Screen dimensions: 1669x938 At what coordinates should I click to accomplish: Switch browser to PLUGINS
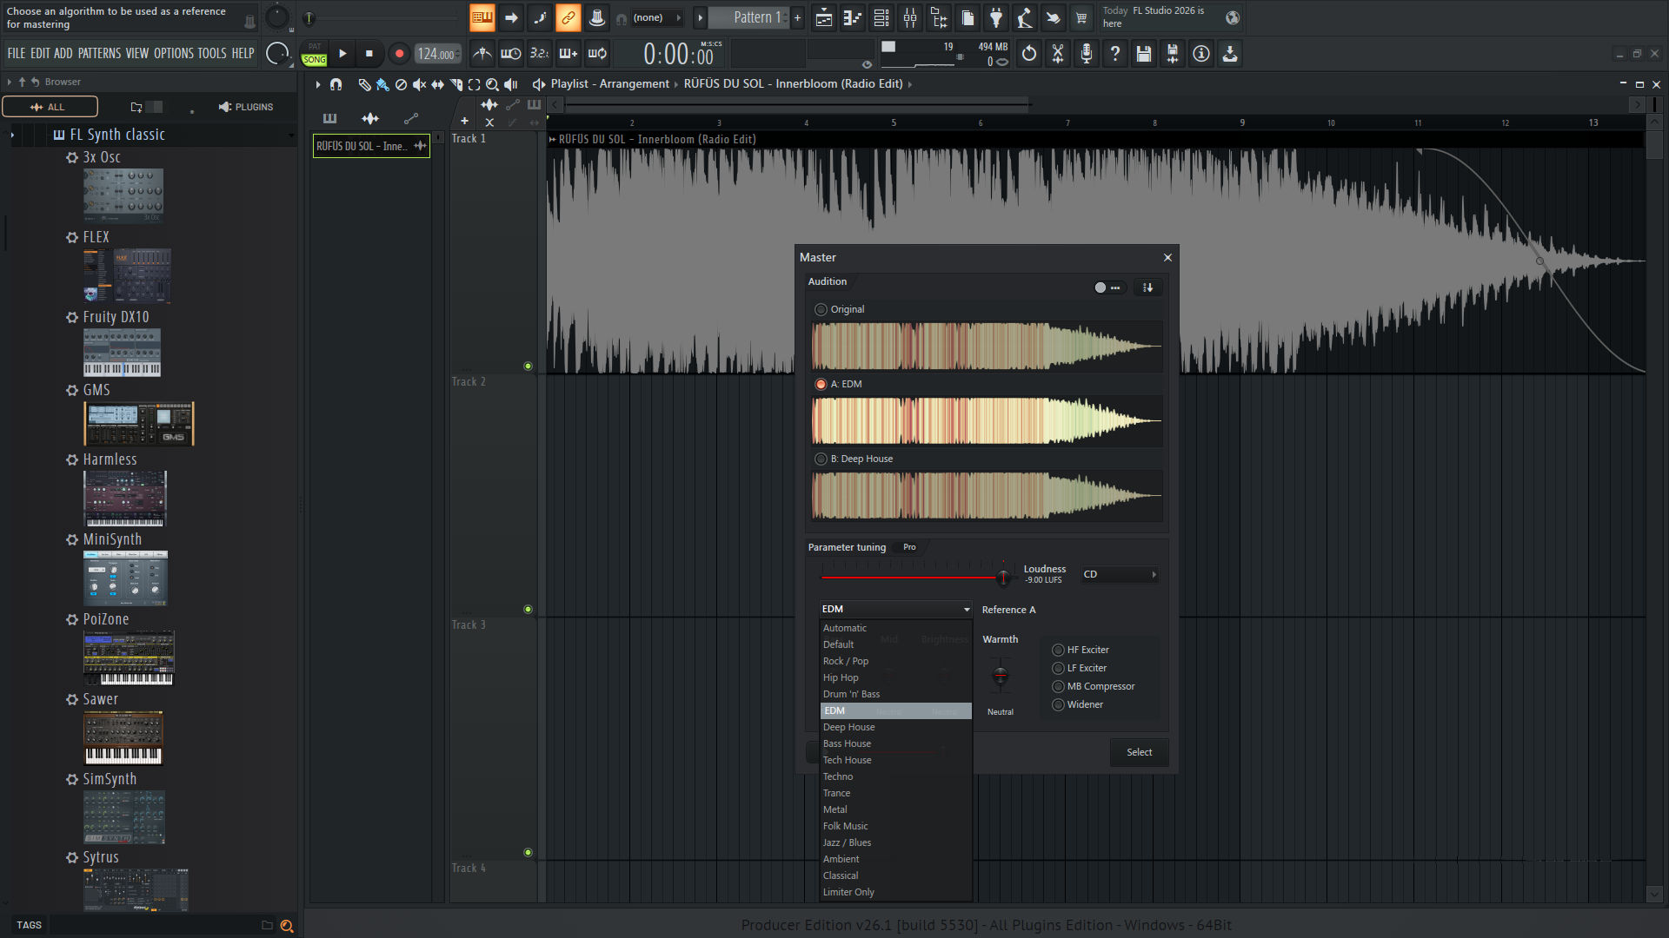pyautogui.click(x=246, y=107)
